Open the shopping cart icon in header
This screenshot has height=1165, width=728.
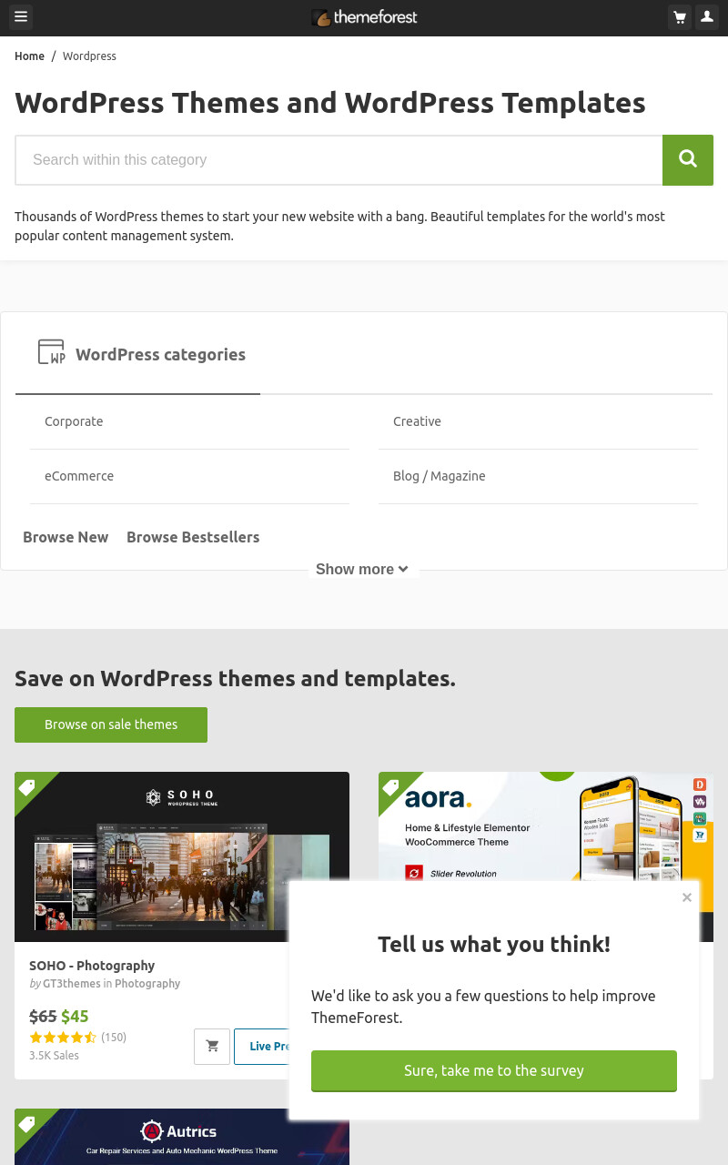680,17
